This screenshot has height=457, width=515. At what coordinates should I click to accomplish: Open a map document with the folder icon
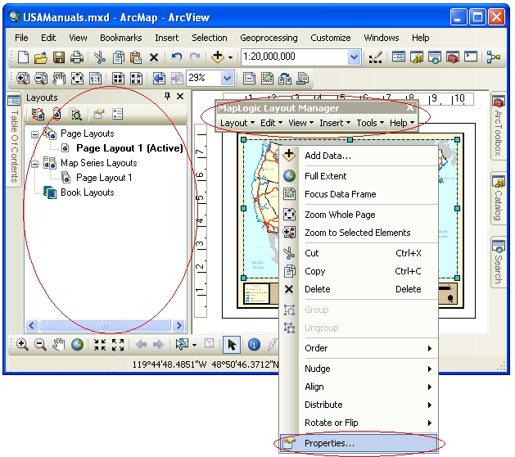point(41,57)
